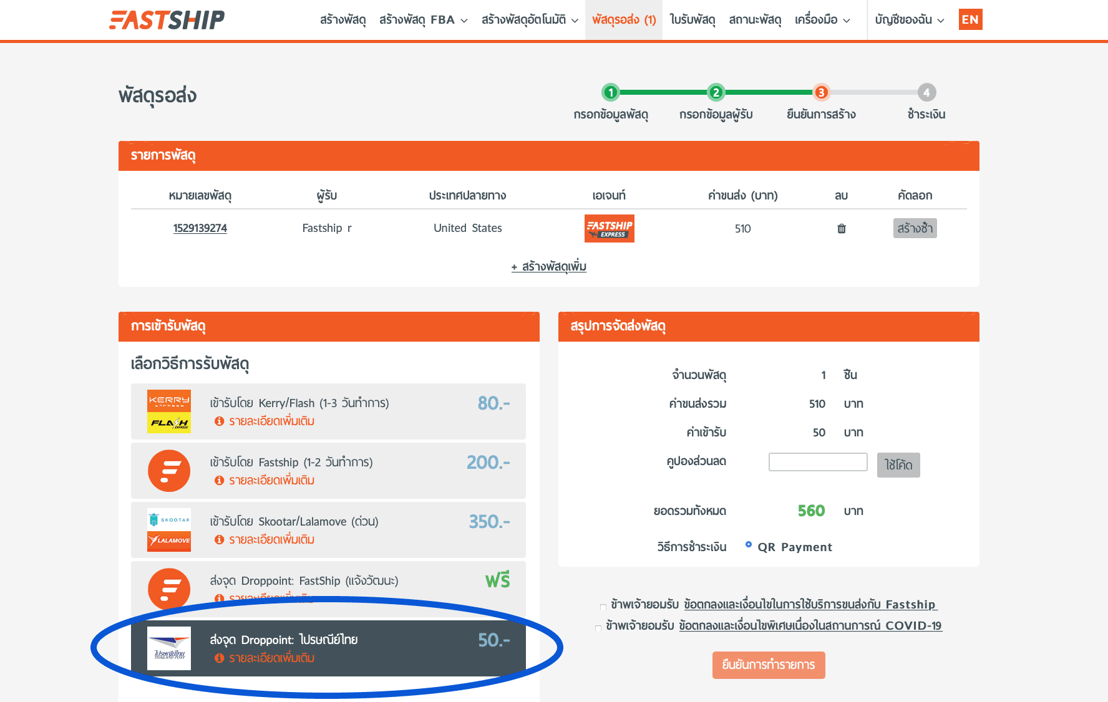This screenshot has width=1108, height=702.
Task: Open details info icon under Thailand Post
Action: pos(219,658)
